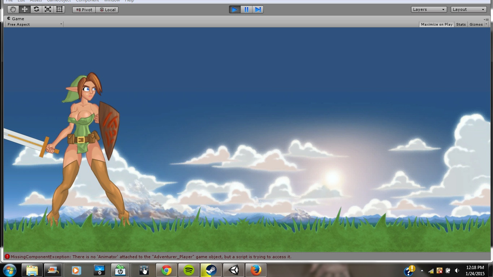The height and width of the screenshot is (277, 493).
Task: Click the network signal tray icon
Action: pos(431,270)
